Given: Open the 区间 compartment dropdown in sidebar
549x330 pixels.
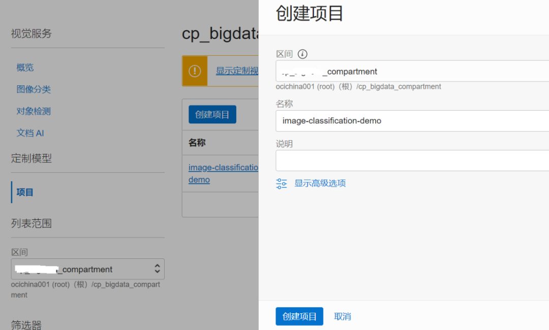Looking at the screenshot, I should click(88, 269).
